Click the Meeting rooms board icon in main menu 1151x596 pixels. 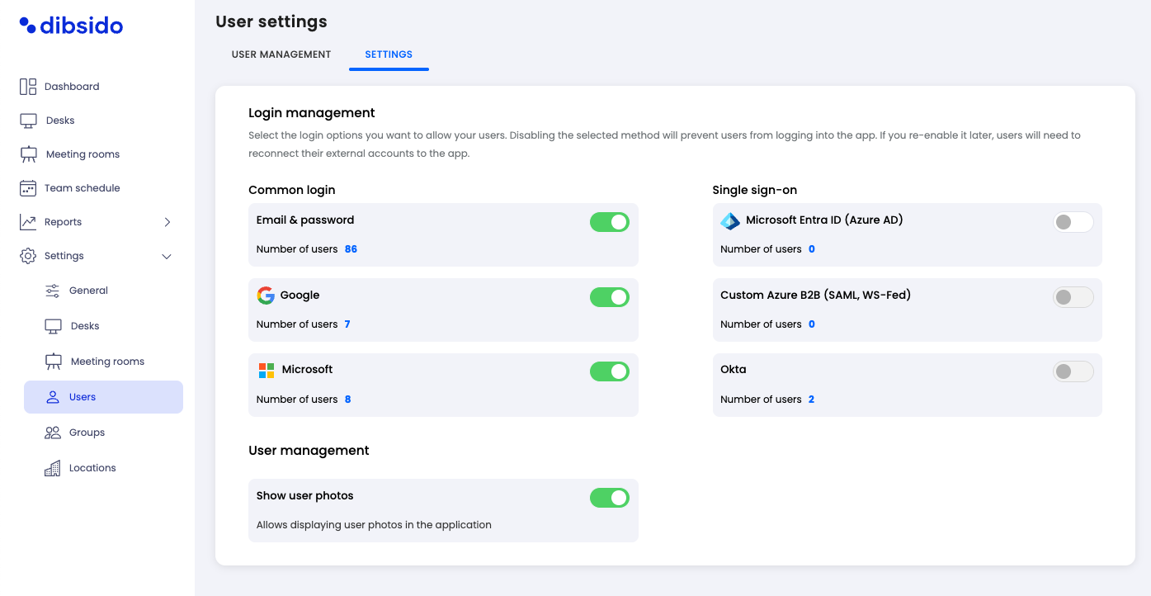click(x=28, y=154)
